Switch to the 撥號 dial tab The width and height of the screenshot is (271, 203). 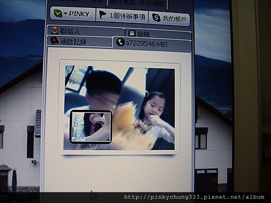[158, 34]
